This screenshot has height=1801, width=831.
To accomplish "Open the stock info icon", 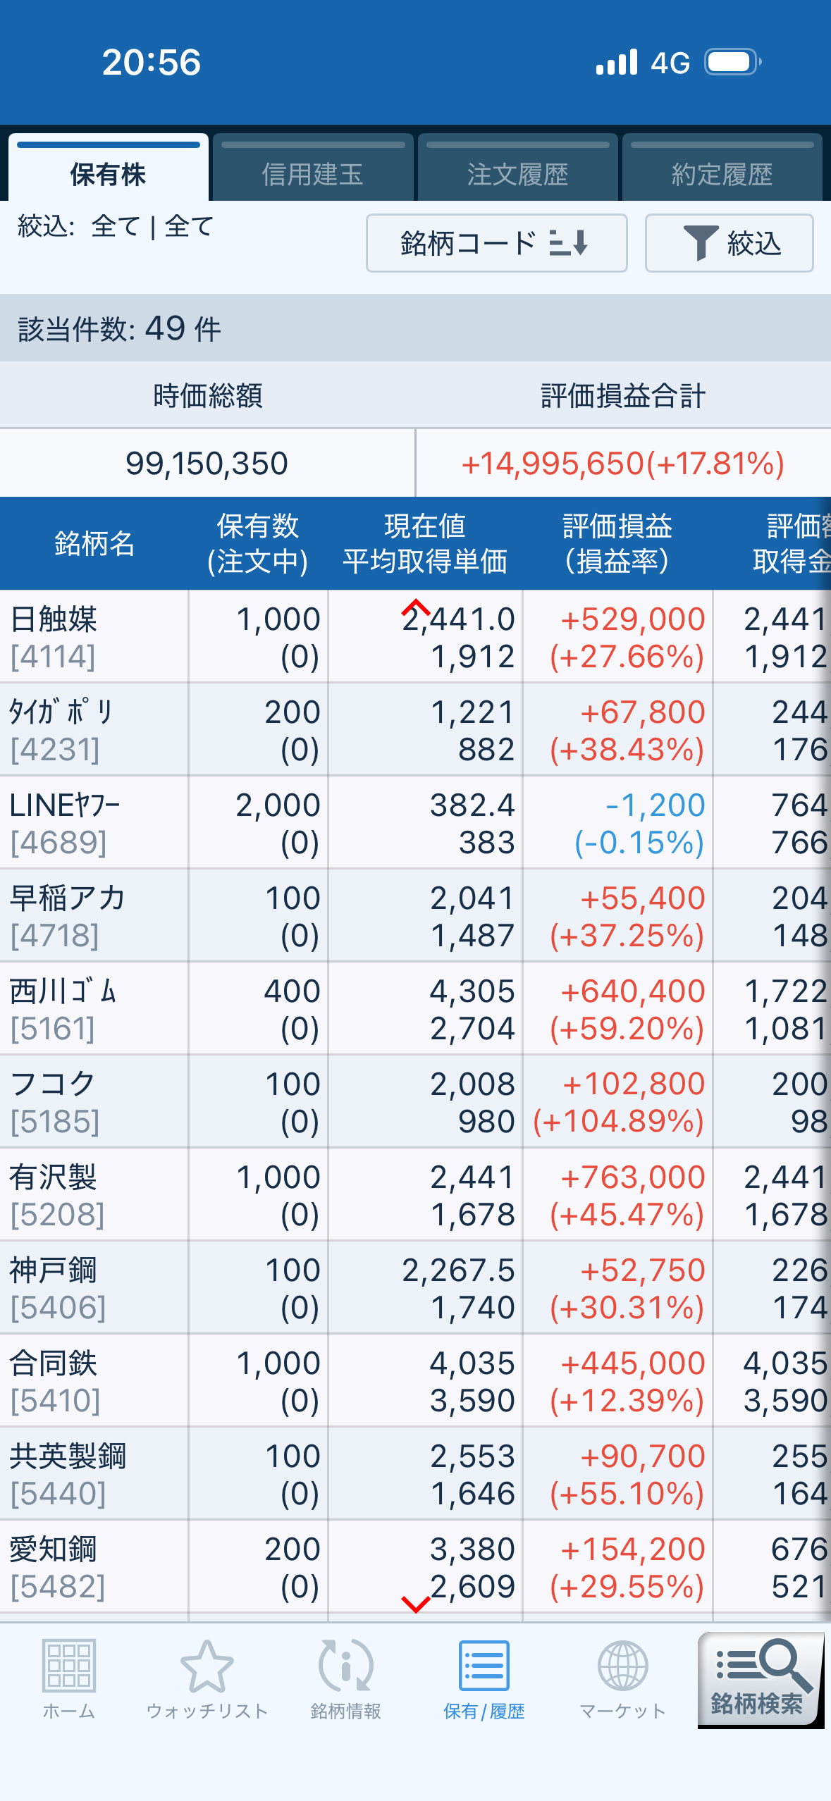I will [x=345, y=1666].
